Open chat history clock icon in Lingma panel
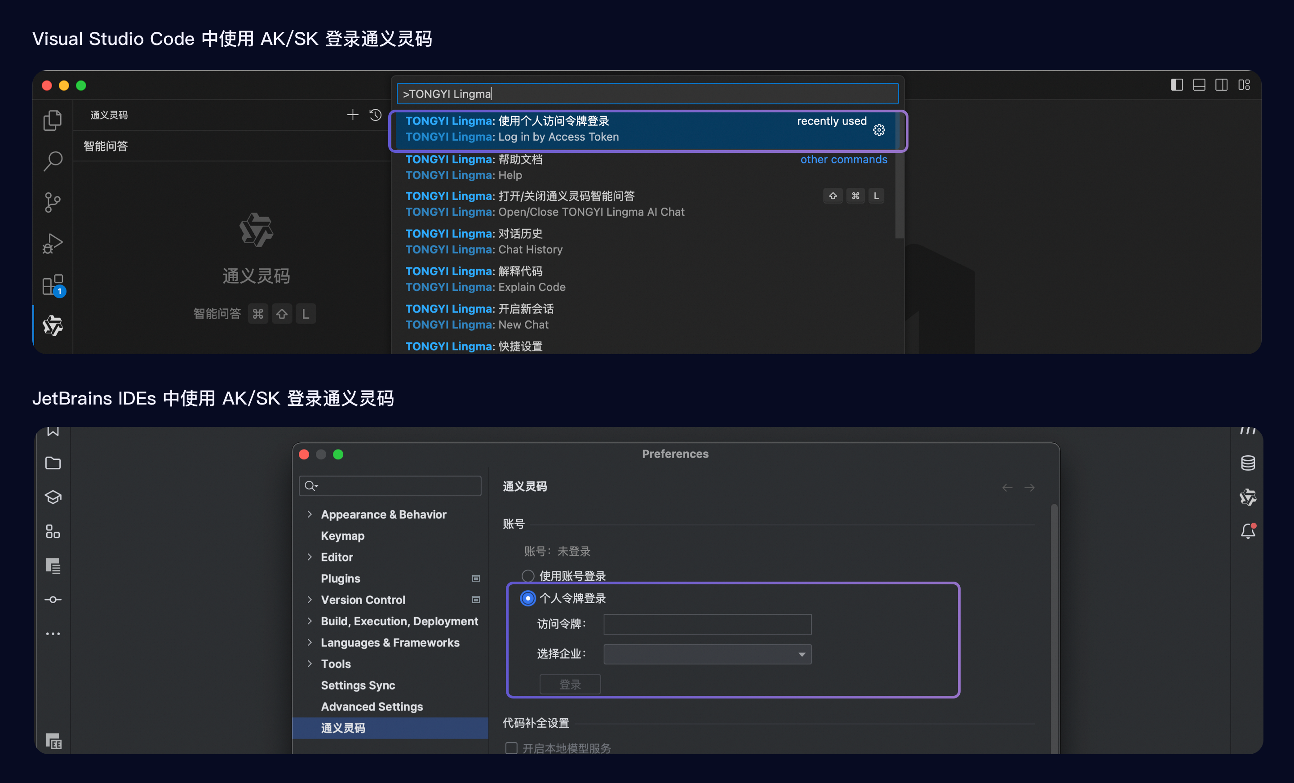1294x783 pixels. tap(375, 115)
